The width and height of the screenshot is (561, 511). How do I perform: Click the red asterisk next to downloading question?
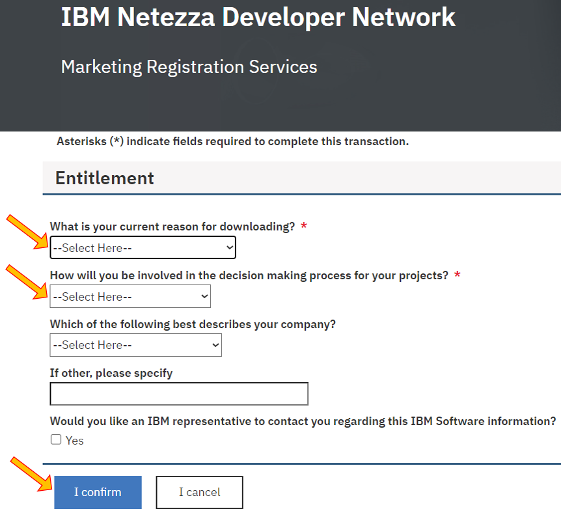[x=303, y=226]
